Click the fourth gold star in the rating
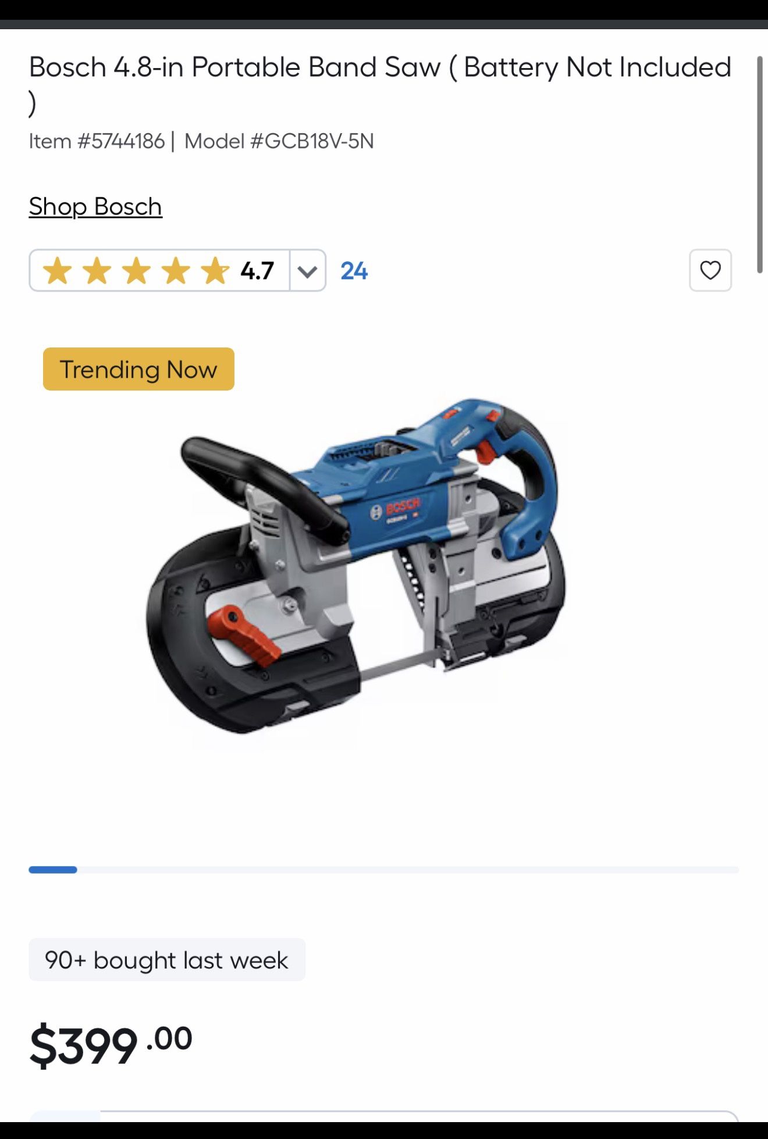 coord(176,271)
